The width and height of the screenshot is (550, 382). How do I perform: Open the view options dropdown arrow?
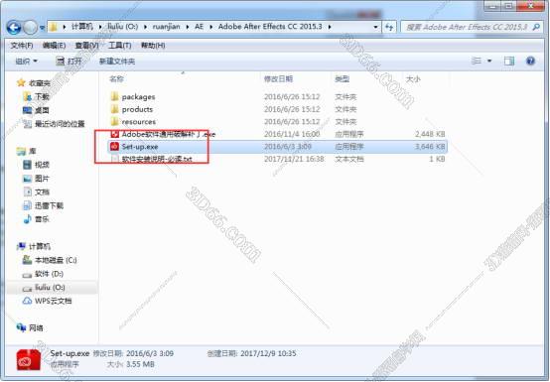point(489,62)
